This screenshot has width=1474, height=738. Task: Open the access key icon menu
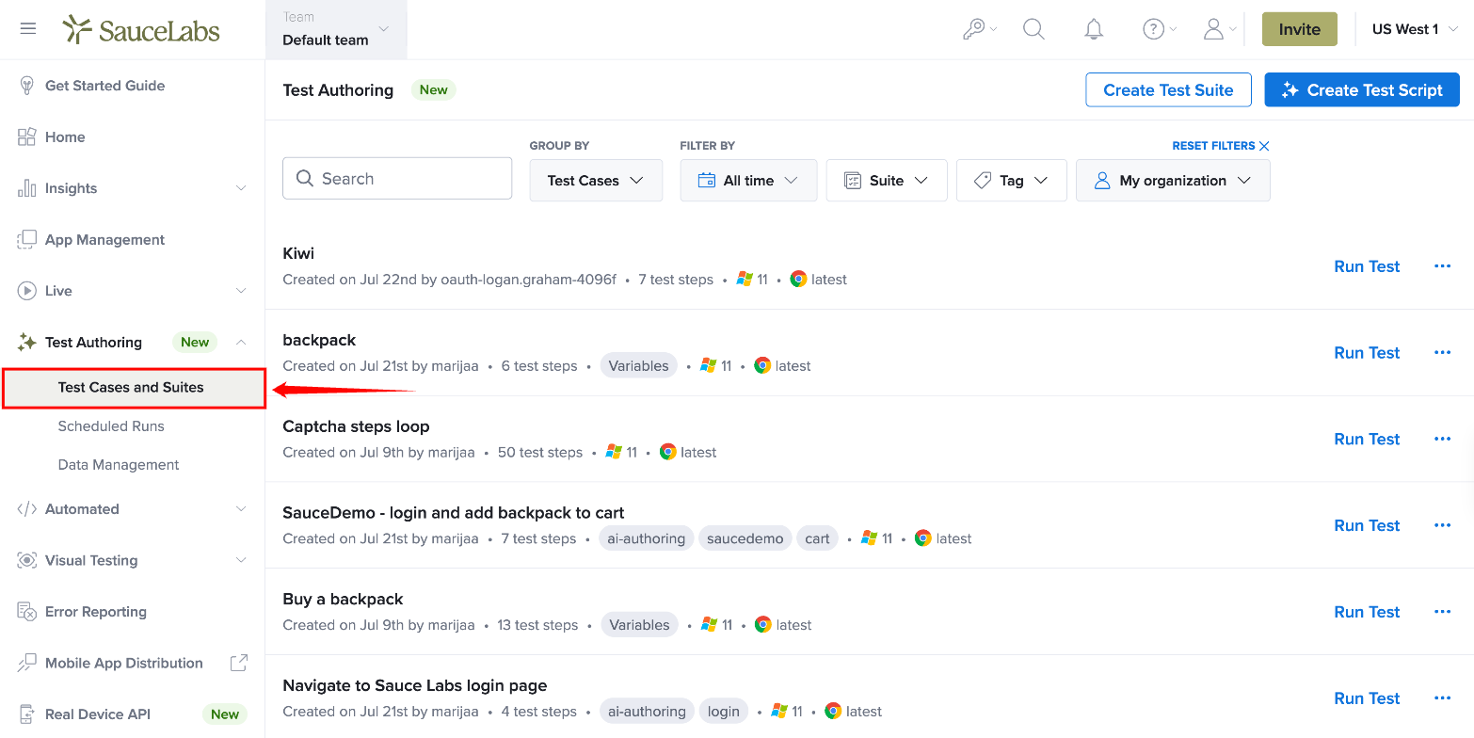980,29
